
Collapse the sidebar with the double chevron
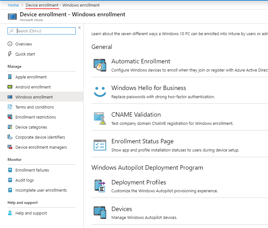79,27
